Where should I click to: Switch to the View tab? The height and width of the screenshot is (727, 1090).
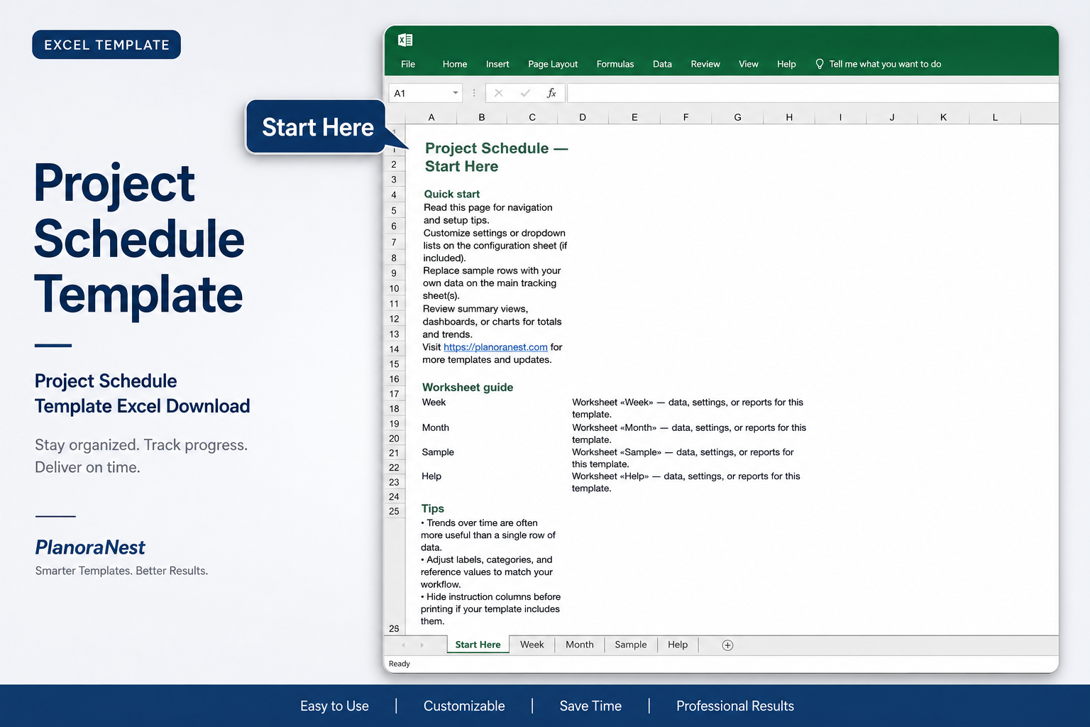coord(749,64)
